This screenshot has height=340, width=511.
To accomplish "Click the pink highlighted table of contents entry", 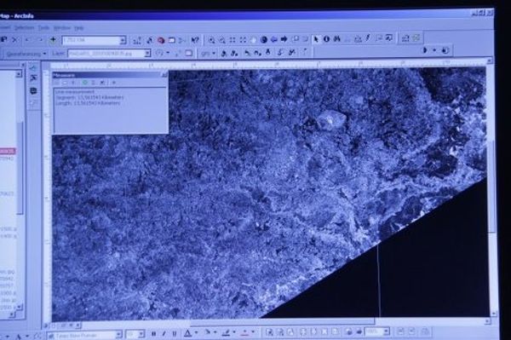I will click(8, 152).
